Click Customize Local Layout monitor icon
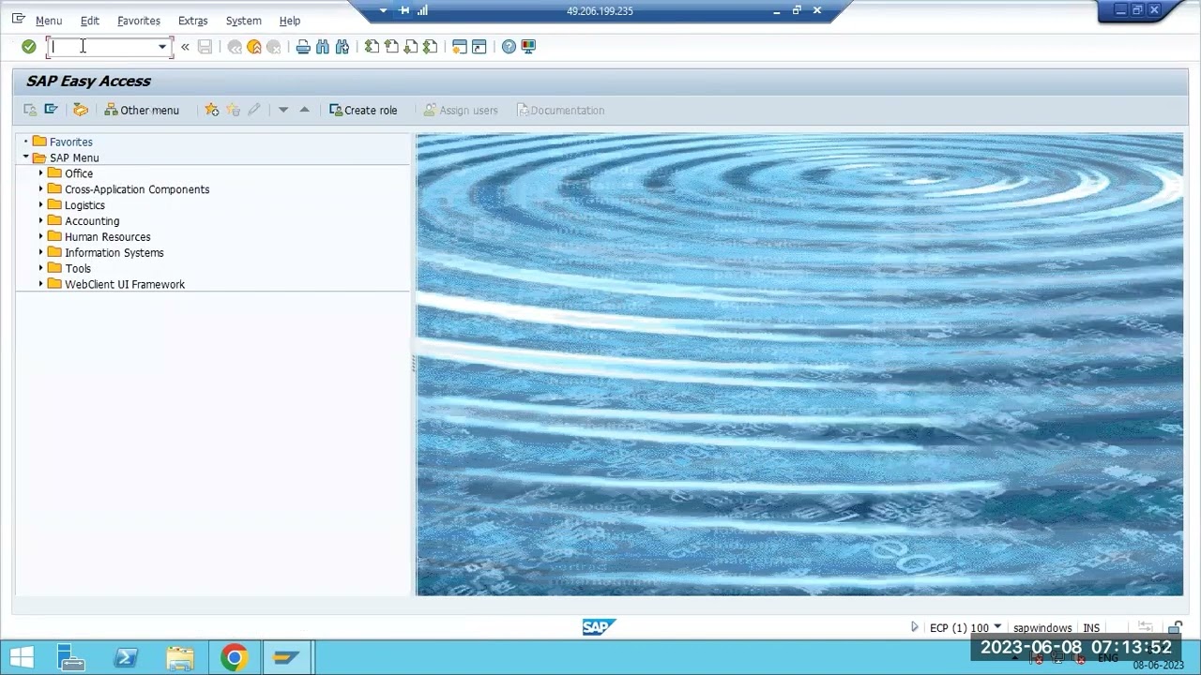Image resolution: width=1201 pixels, height=675 pixels. (x=528, y=47)
